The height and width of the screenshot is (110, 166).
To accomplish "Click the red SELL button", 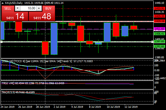I will (8, 8).
